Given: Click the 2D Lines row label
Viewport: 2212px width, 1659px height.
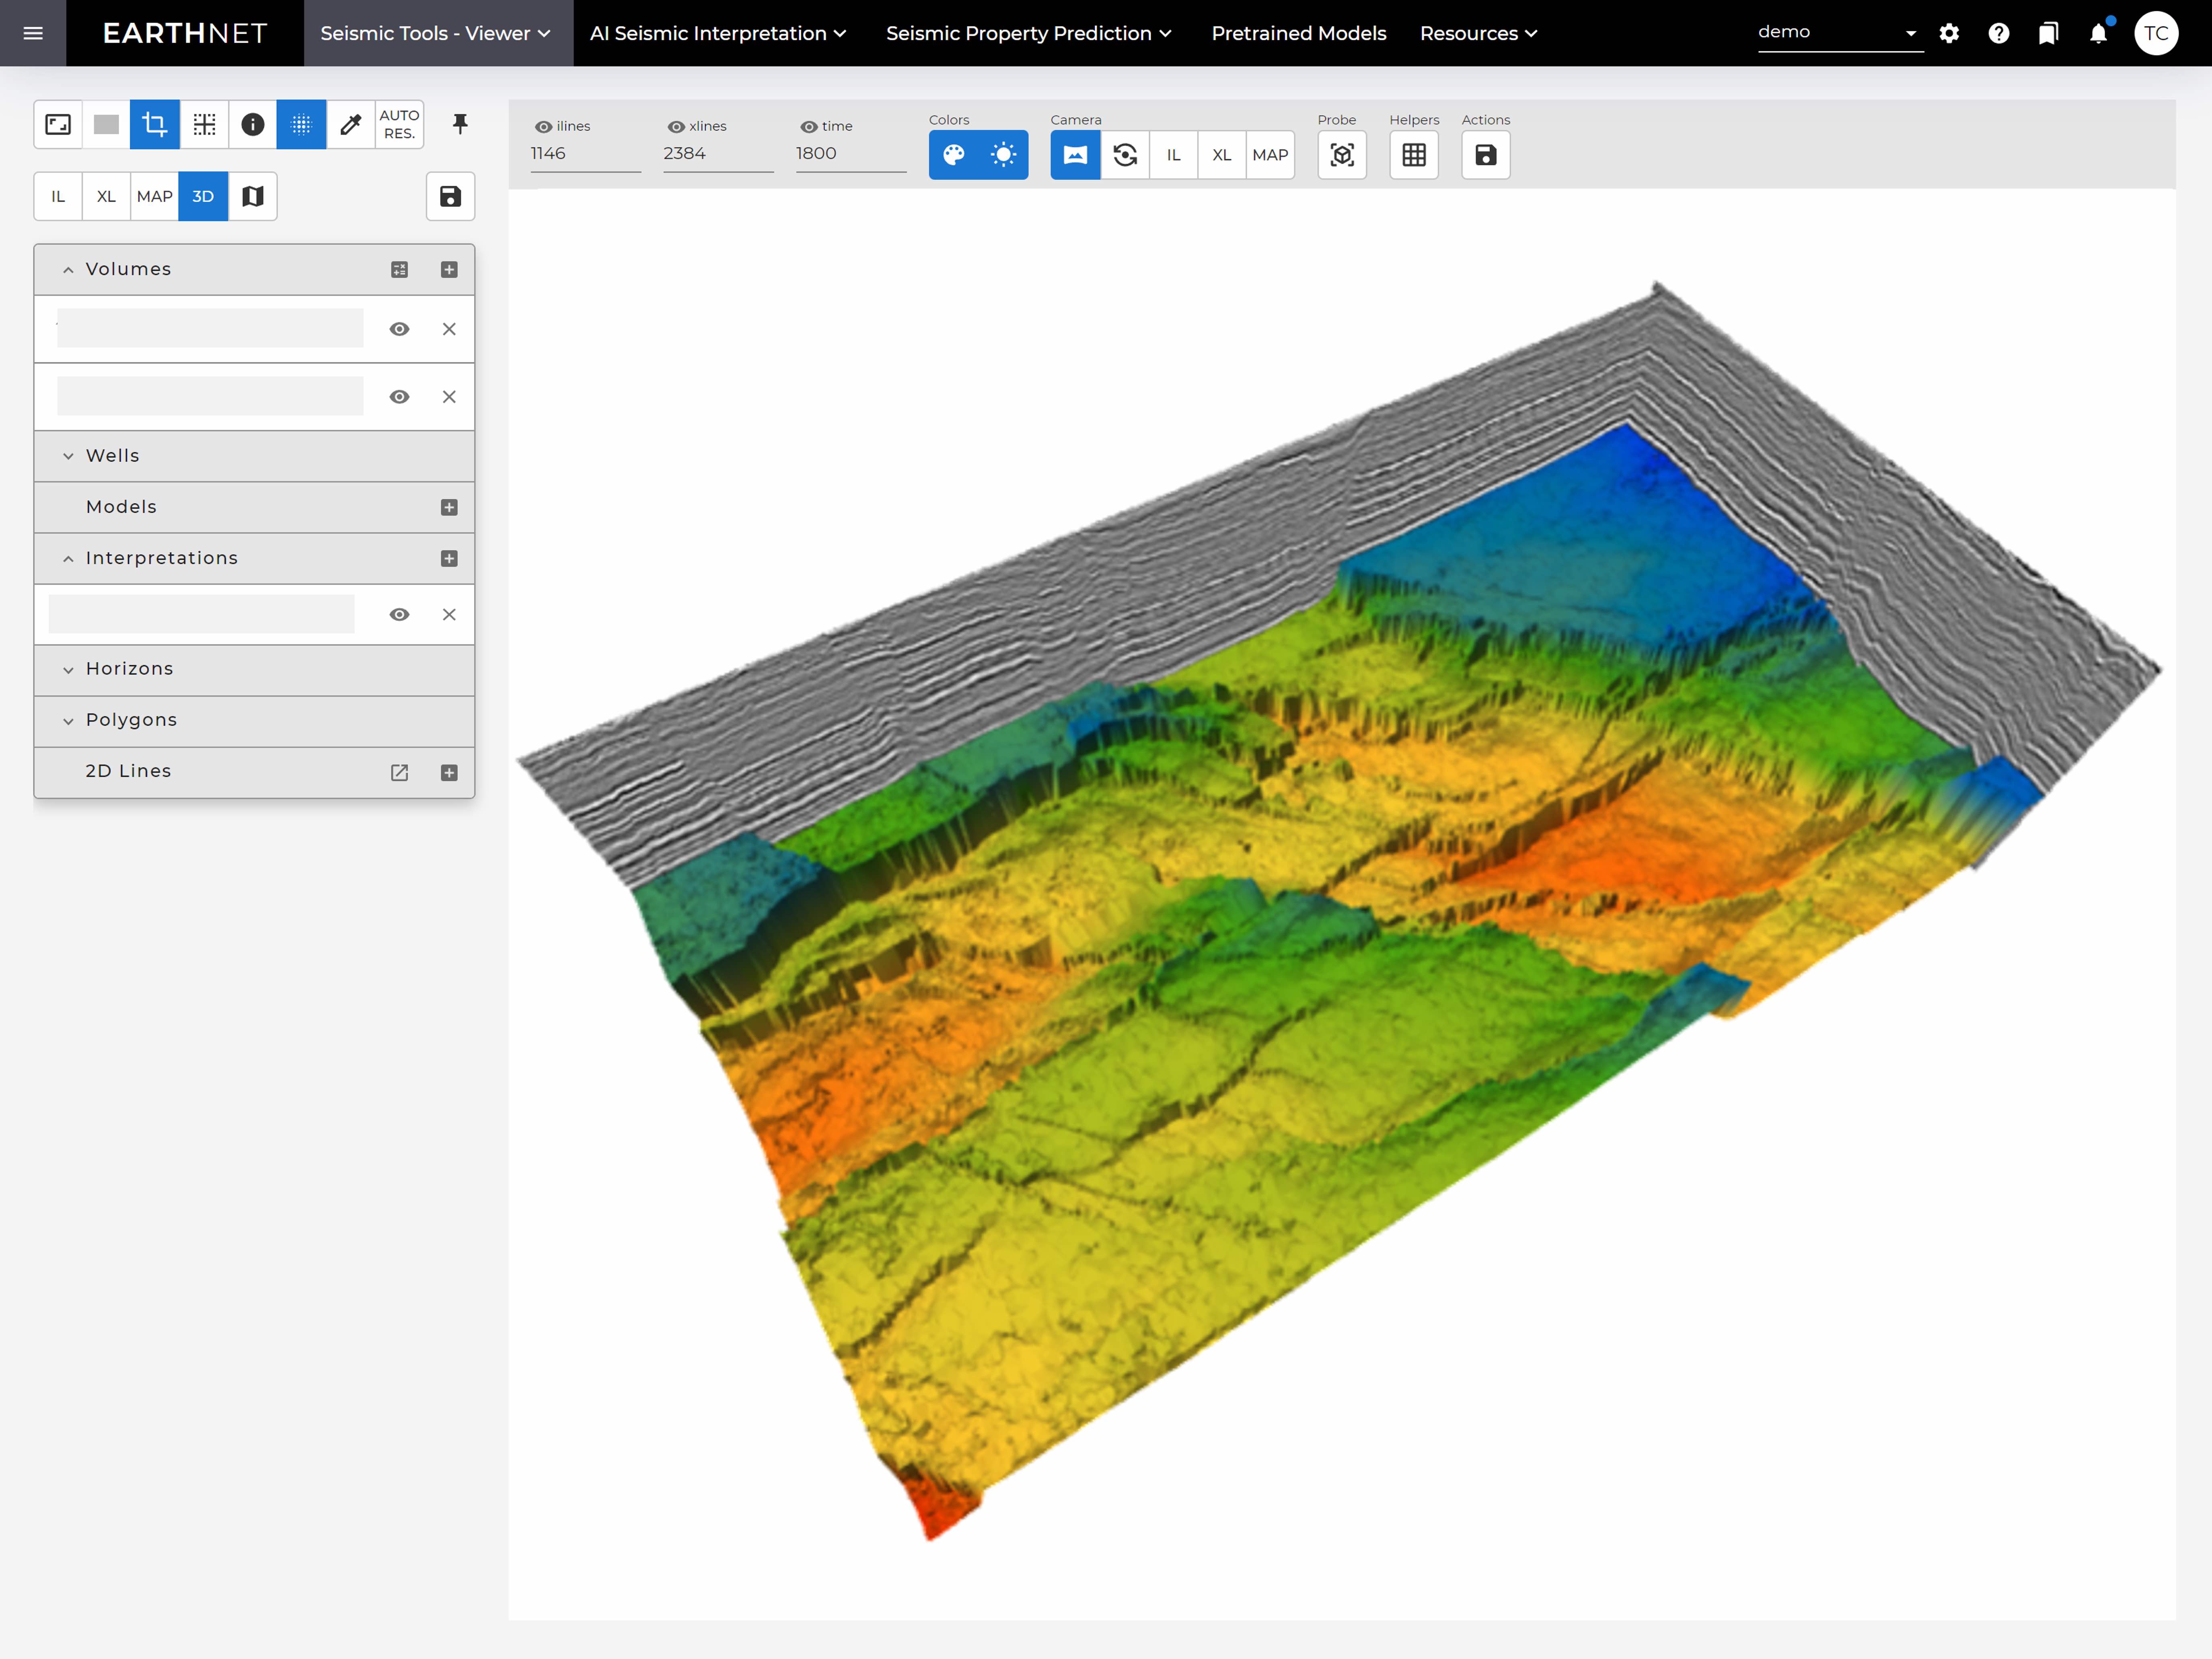Looking at the screenshot, I should [x=128, y=771].
